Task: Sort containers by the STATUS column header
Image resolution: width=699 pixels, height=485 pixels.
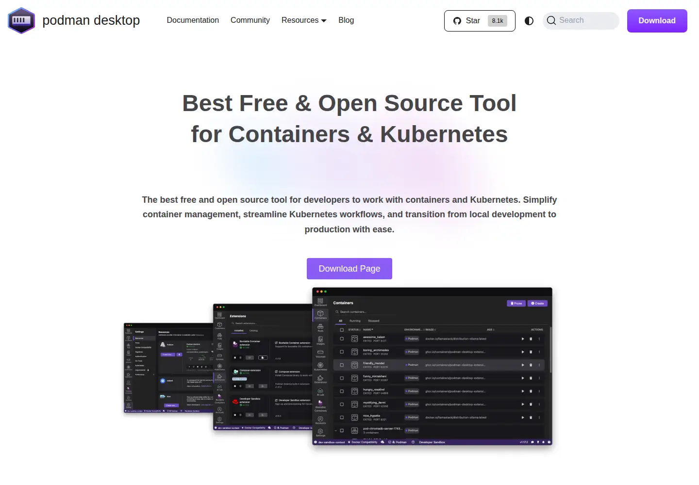Action: (x=354, y=330)
